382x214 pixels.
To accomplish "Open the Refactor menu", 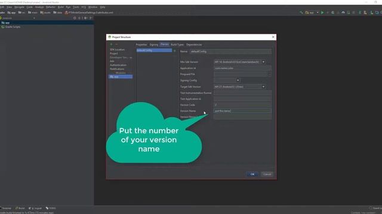I will (51, 7).
